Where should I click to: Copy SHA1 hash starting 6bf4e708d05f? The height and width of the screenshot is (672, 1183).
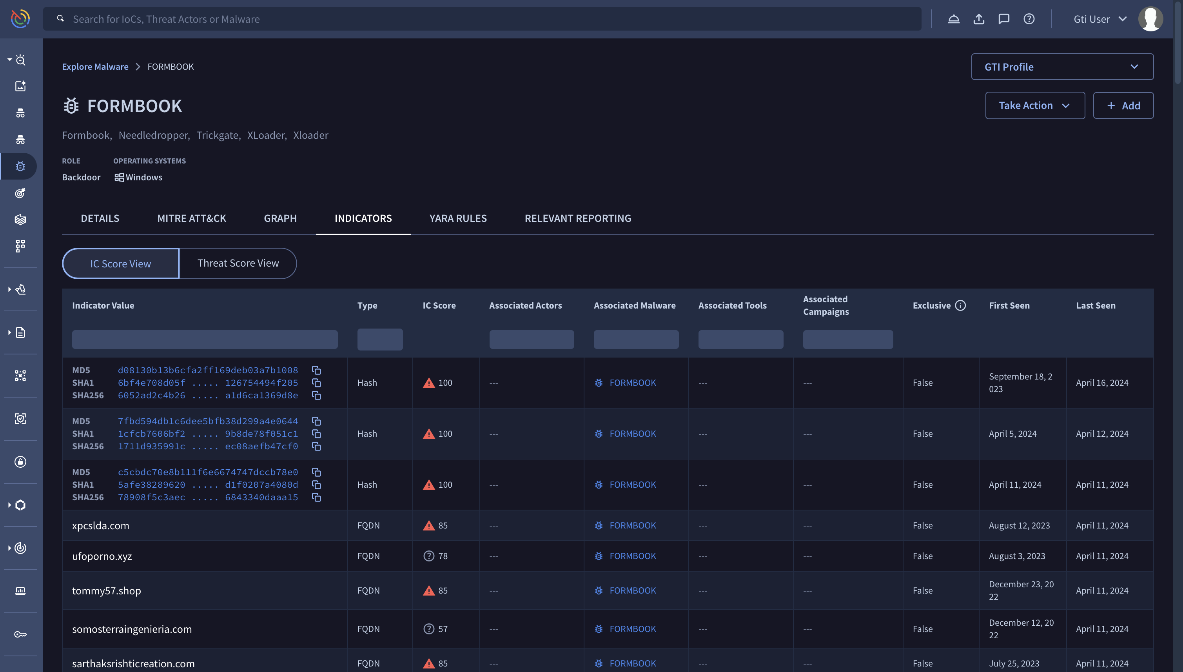pyautogui.click(x=316, y=383)
